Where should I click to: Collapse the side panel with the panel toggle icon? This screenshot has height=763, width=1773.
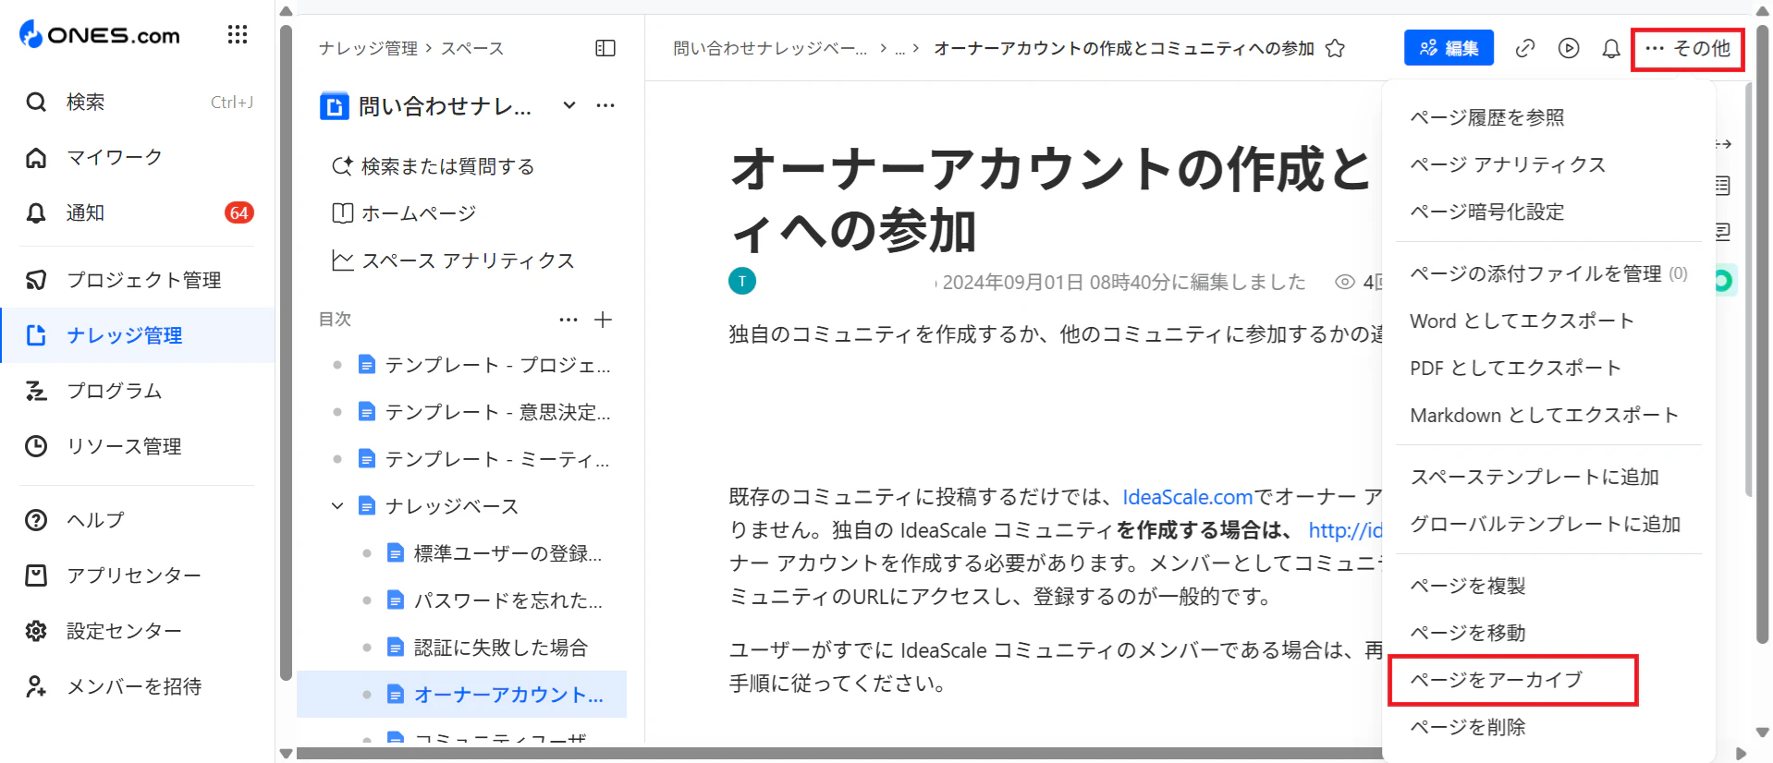(605, 48)
